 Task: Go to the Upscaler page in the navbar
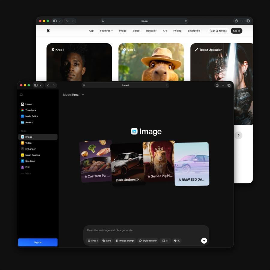click(x=151, y=31)
